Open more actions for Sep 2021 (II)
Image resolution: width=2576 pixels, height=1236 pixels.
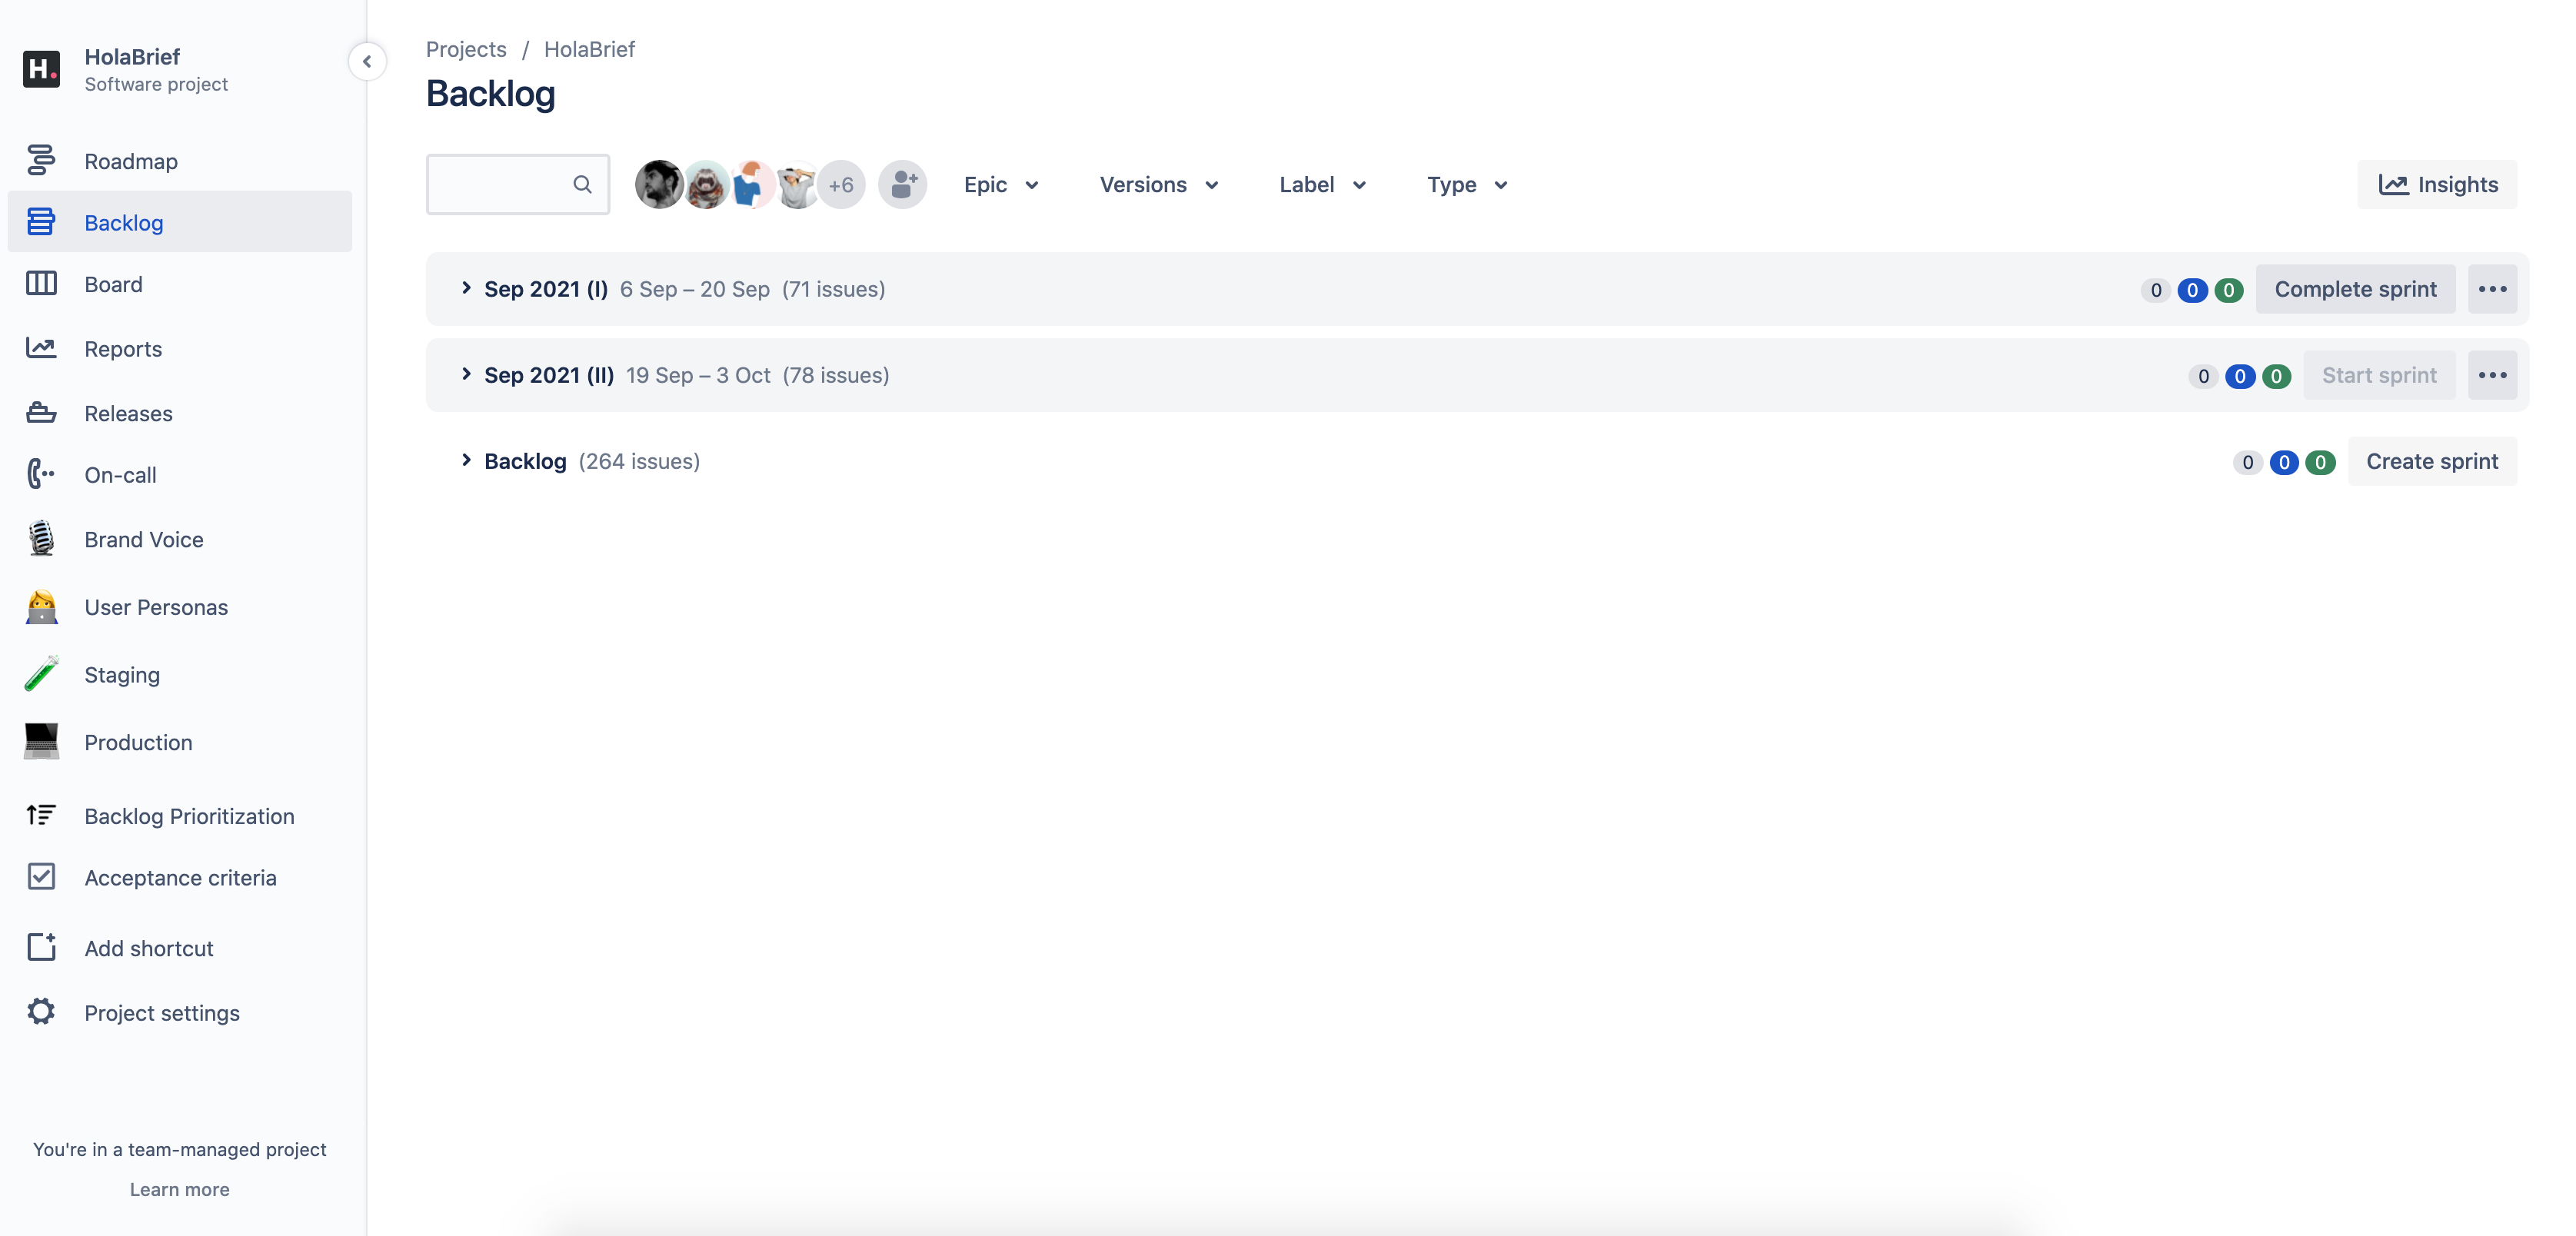point(2492,375)
